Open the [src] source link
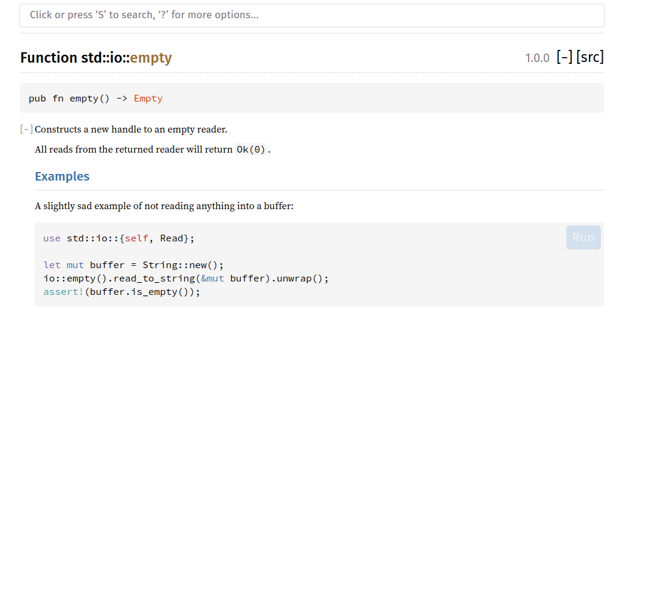This screenshot has width=666, height=591. click(x=590, y=57)
